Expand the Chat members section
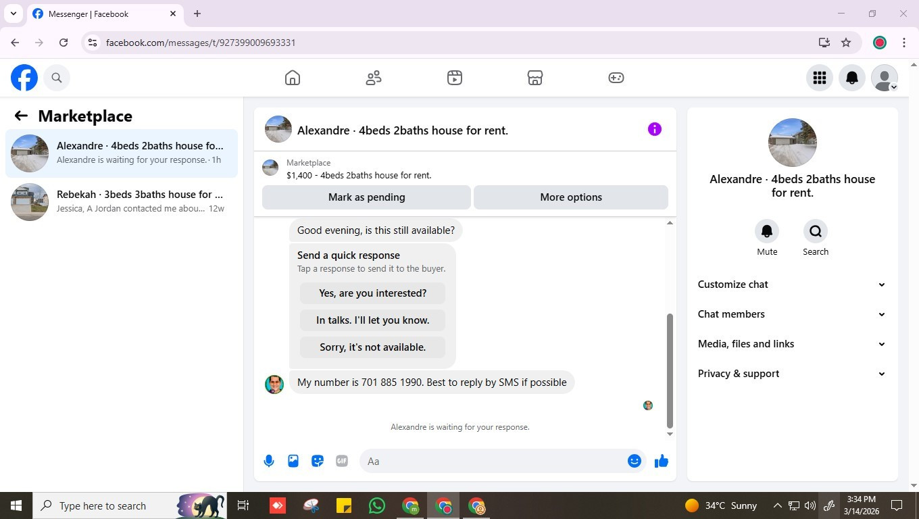919x519 pixels. pyautogui.click(x=792, y=314)
